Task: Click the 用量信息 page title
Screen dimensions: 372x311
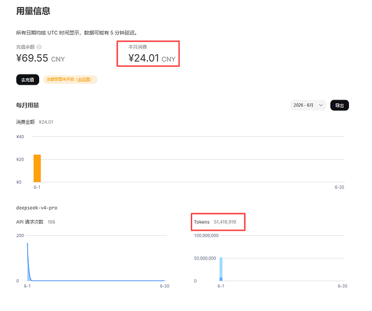Action: 33,11
